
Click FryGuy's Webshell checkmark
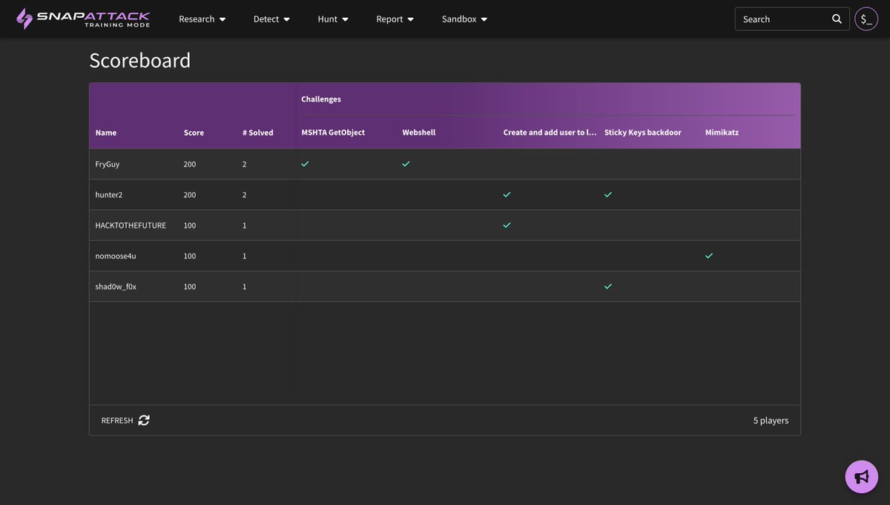tap(406, 164)
